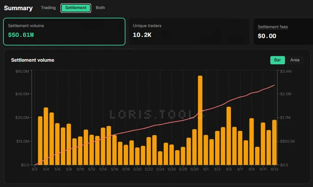Click the $2.5M right axis label

pyautogui.click(x=286, y=94)
